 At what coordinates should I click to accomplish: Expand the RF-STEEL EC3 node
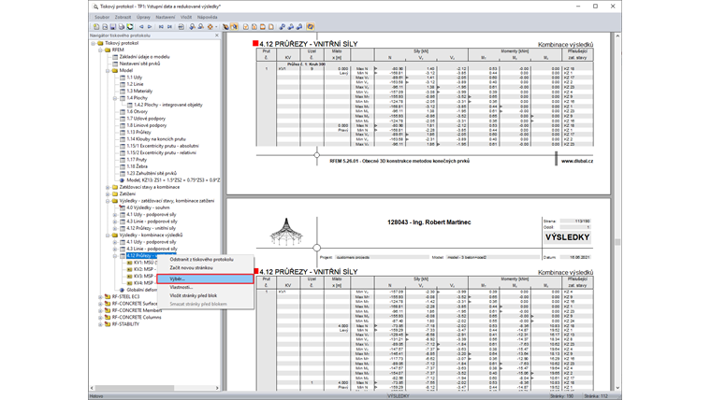tap(101, 296)
